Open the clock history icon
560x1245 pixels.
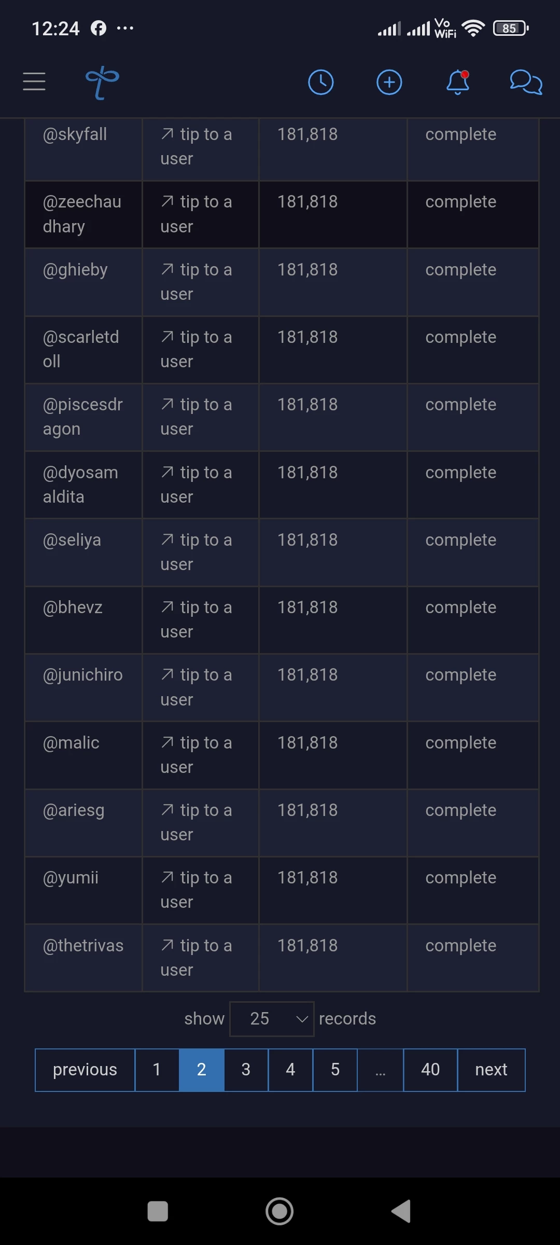(321, 82)
